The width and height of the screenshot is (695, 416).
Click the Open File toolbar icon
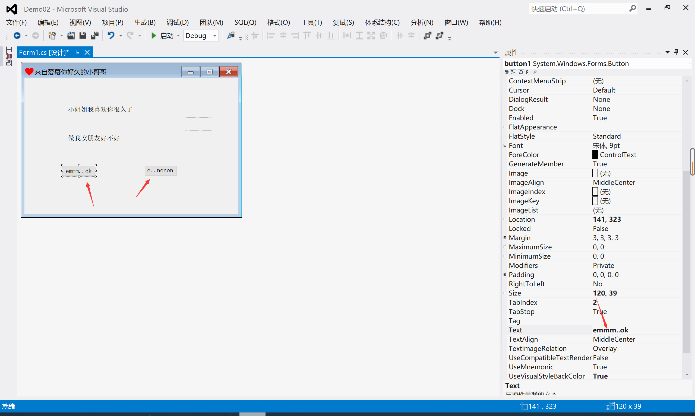71,36
